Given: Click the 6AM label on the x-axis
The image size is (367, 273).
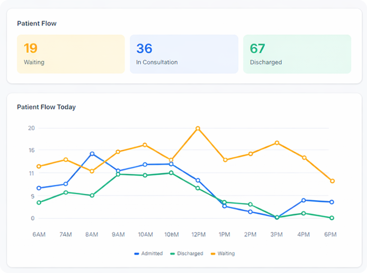Looking at the screenshot, I should tap(39, 235).
